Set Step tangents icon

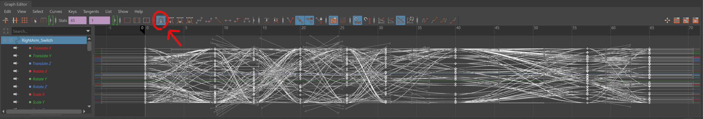coord(237,20)
